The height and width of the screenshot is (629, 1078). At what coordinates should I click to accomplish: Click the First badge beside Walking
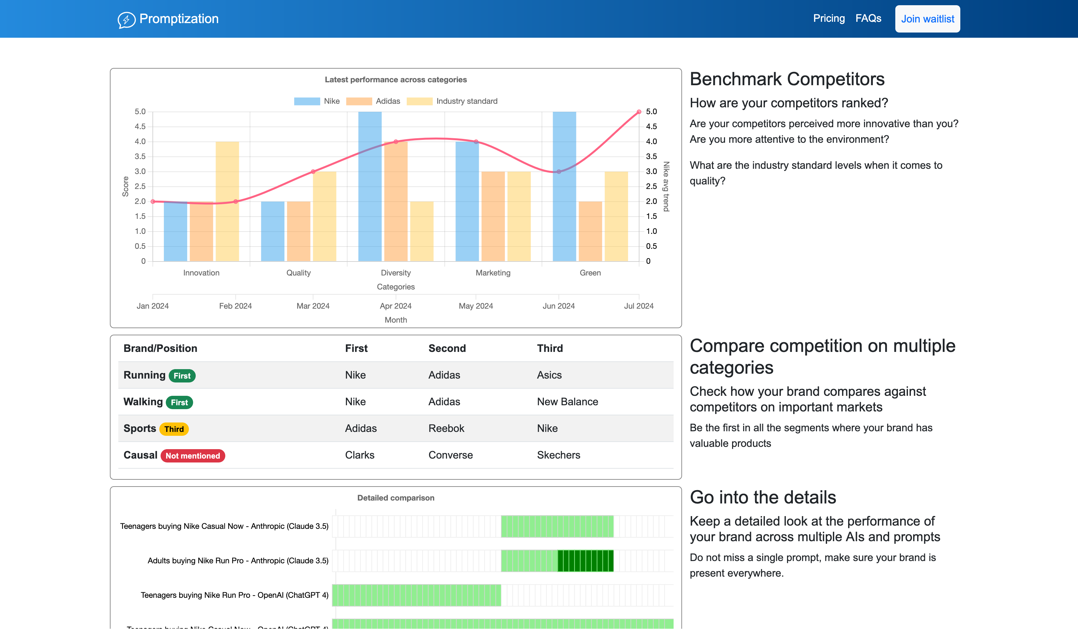[x=179, y=402]
